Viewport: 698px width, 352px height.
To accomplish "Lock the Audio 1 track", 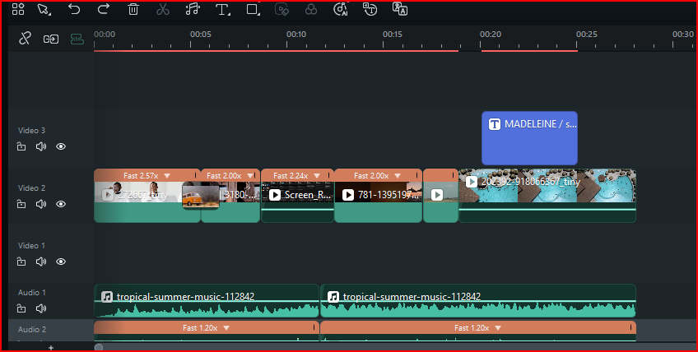I will coord(21,308).
